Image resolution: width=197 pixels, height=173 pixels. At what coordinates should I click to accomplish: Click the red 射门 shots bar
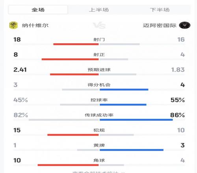[x=76, y=44]
